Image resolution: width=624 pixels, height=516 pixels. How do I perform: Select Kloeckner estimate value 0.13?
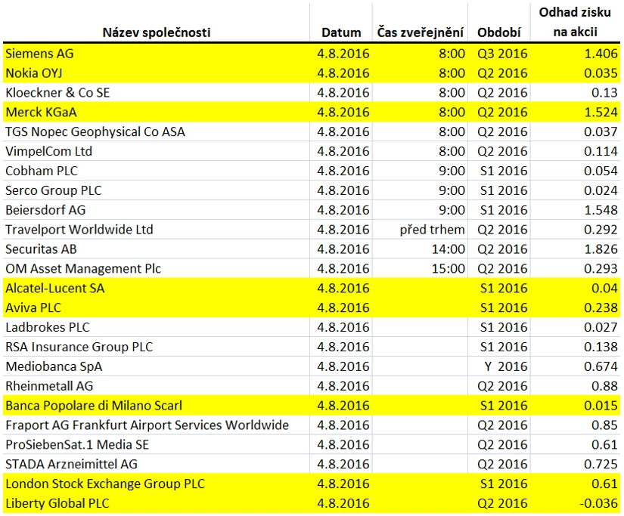[x=604, y=93]
